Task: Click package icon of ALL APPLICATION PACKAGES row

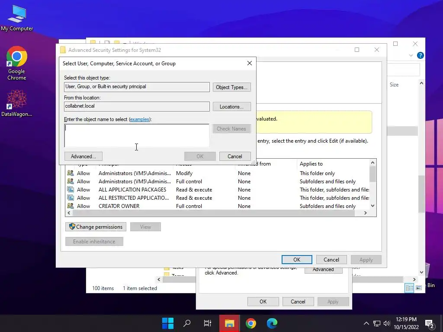Action: pos(71,189)
